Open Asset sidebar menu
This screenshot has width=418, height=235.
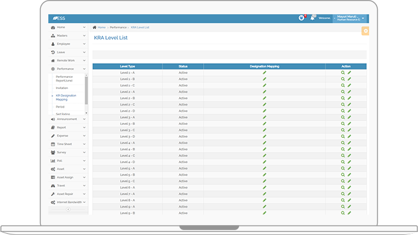point(68,169)
